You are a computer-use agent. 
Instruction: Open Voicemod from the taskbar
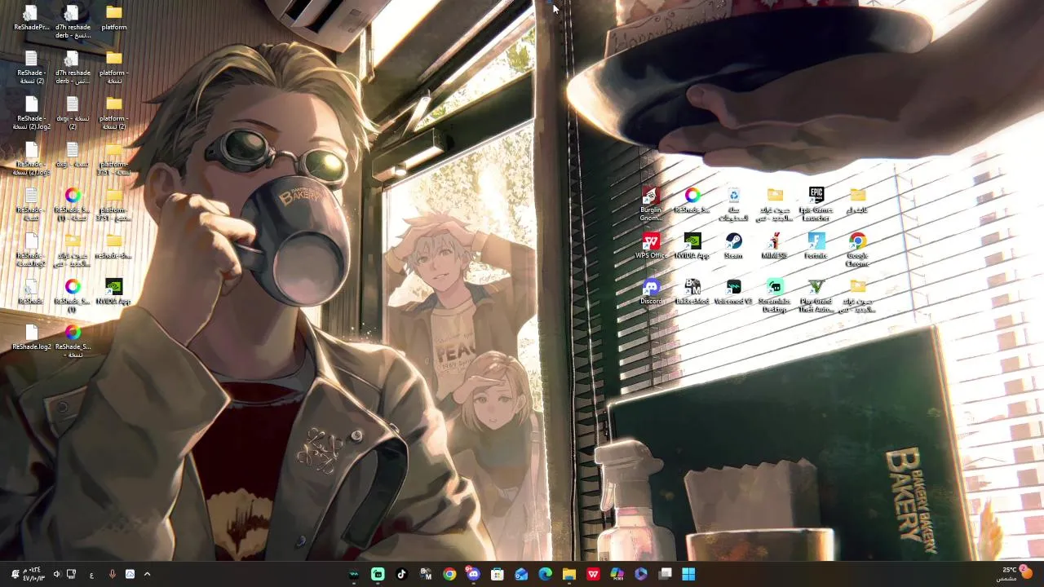(353, 574)
